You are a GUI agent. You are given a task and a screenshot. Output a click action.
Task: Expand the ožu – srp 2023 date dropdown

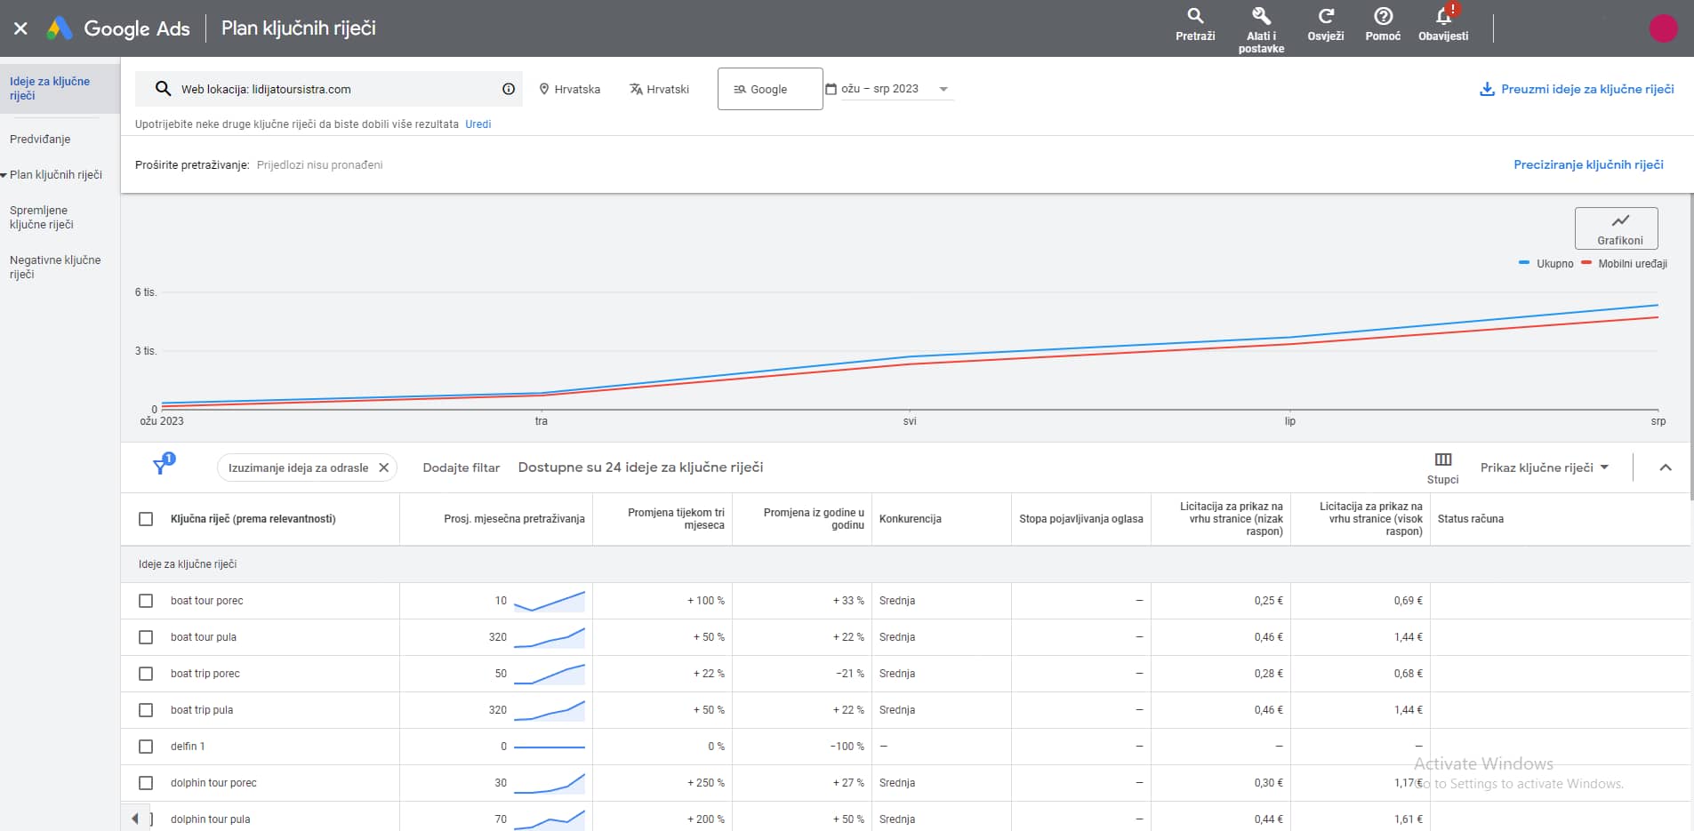[x=943, y=89]
